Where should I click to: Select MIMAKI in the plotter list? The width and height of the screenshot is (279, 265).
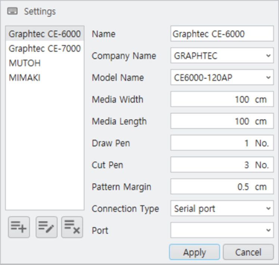pyautogui.click(x=45, y=78)
